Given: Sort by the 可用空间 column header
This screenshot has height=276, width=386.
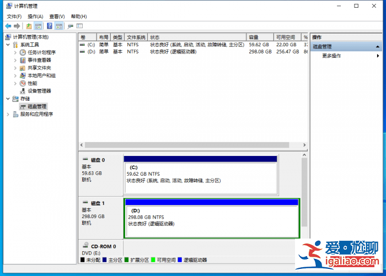Looking at the screenshot, I should [x=287, y=37].
